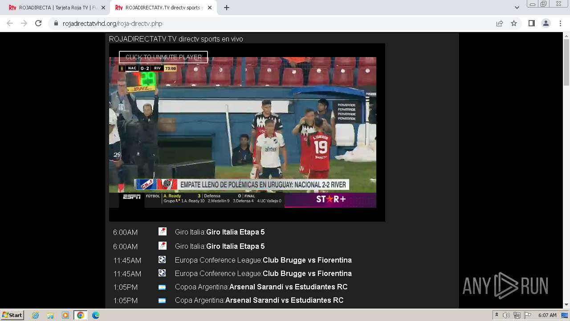
Task: Open Copoa Argentina Arsenal Sarandí link
Action: (288, 287)
